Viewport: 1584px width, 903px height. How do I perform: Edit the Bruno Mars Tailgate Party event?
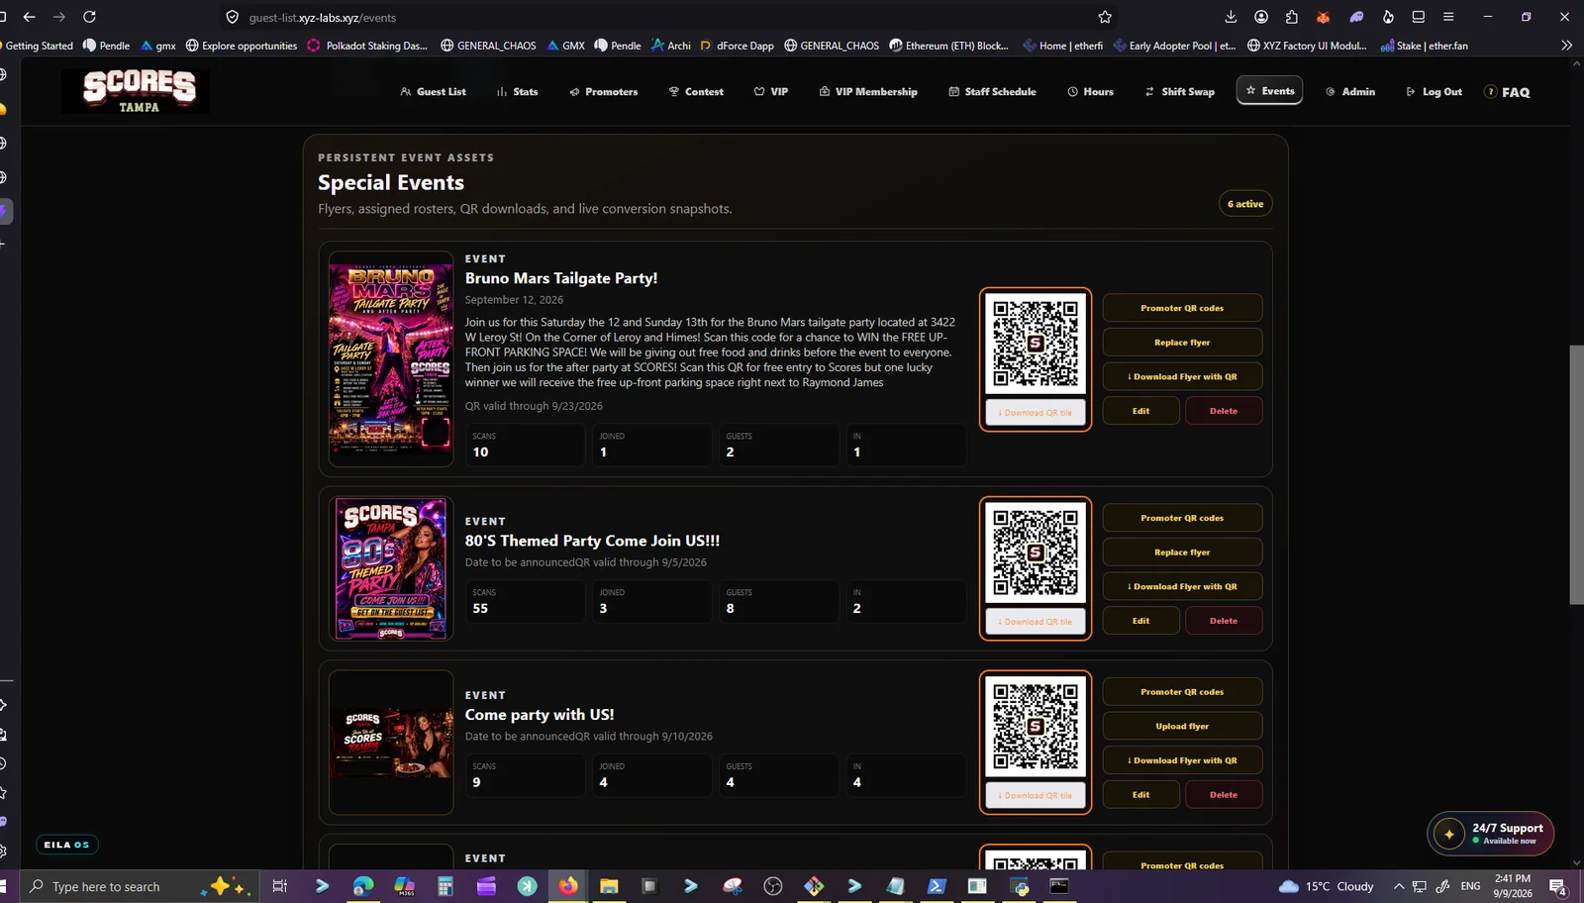[x=1140, y=411]
